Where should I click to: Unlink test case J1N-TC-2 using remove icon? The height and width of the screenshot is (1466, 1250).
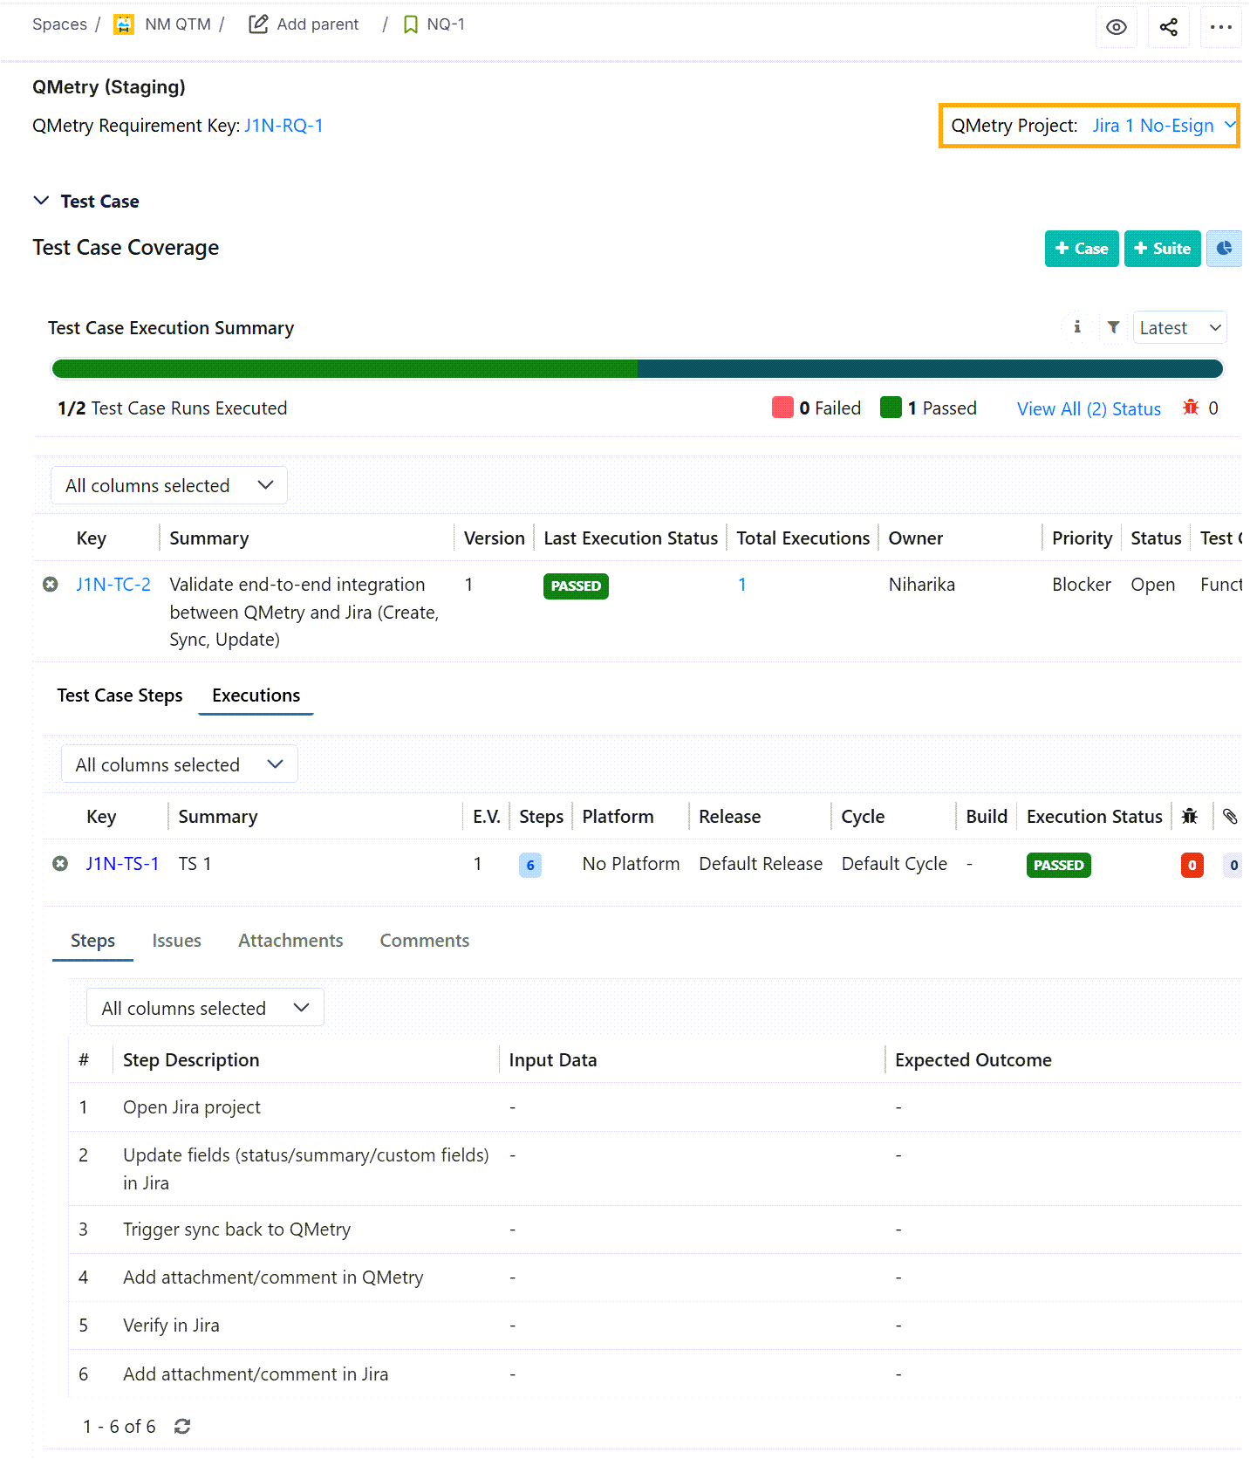(51, 585)
